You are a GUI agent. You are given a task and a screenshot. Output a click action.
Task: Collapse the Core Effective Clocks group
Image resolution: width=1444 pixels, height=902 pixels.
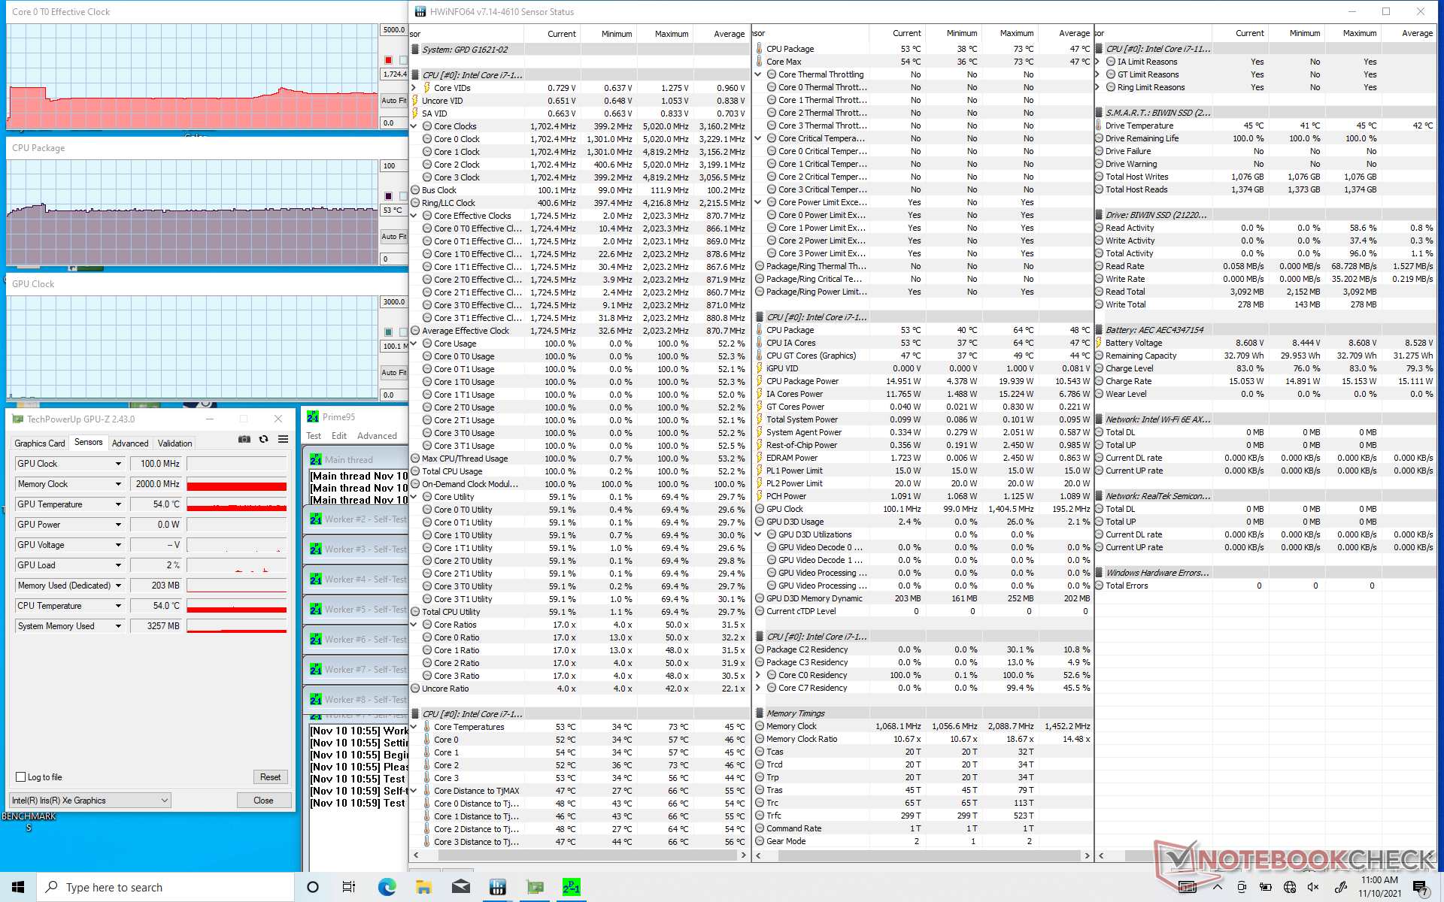point(414,216)
